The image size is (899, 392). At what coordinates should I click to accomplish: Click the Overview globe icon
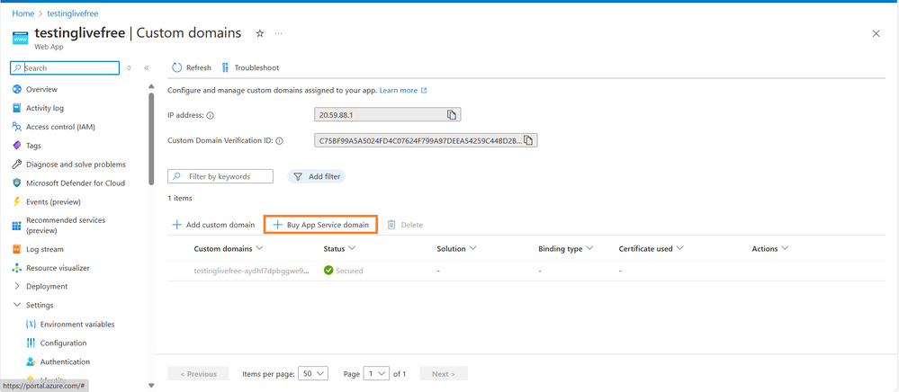coord(16,89)
